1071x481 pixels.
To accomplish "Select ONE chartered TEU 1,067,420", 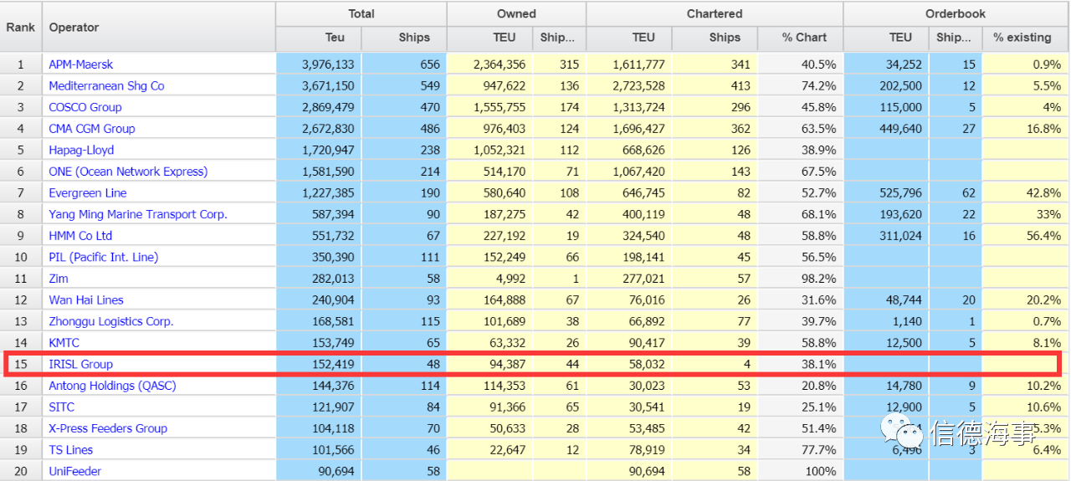I will [x=639, y=171].
